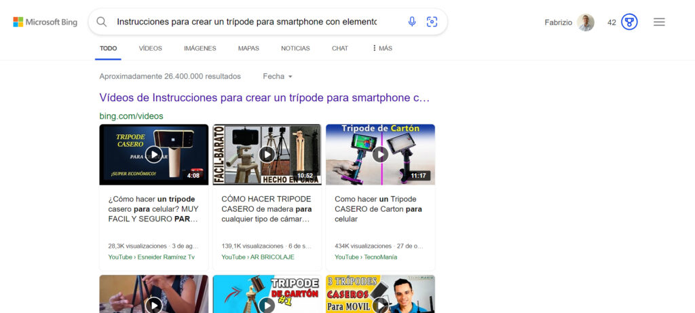Open the hamburger settings menu
Viewport: 695px width, 313px height.
click(x=658, y=22)
